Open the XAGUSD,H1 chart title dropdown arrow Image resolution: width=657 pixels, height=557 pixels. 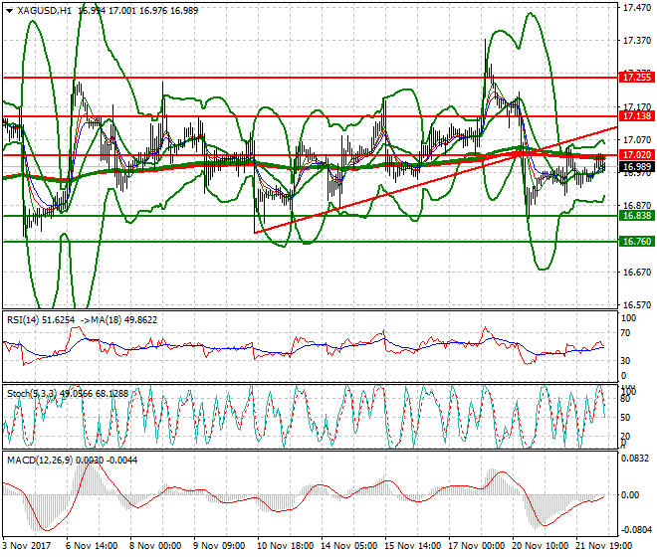[10, 11]
